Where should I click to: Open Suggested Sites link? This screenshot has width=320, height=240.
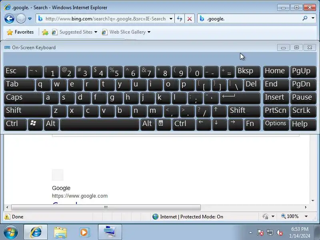pyautogui.click(x=72, y=32)
